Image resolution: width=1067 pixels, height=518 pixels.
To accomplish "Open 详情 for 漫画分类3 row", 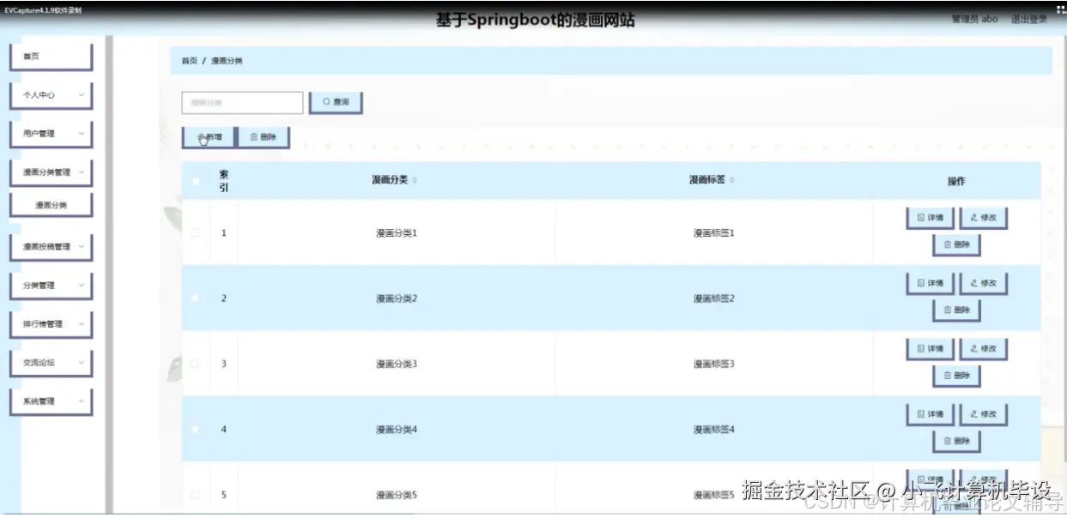I will (931, 349).
